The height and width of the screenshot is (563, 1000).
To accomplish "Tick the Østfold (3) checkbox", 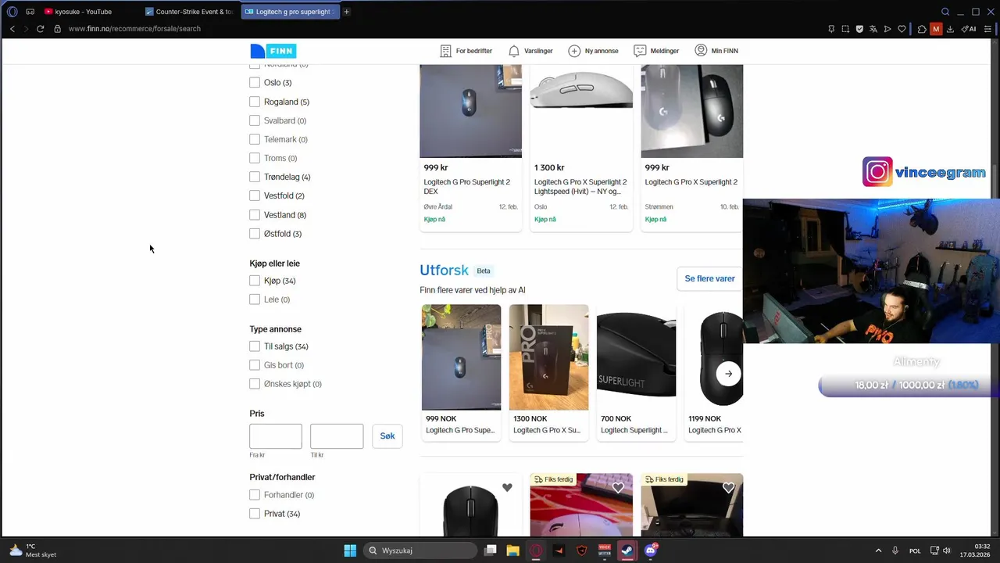I will click(x=255, y=234).
